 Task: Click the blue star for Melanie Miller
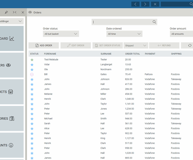32,94
